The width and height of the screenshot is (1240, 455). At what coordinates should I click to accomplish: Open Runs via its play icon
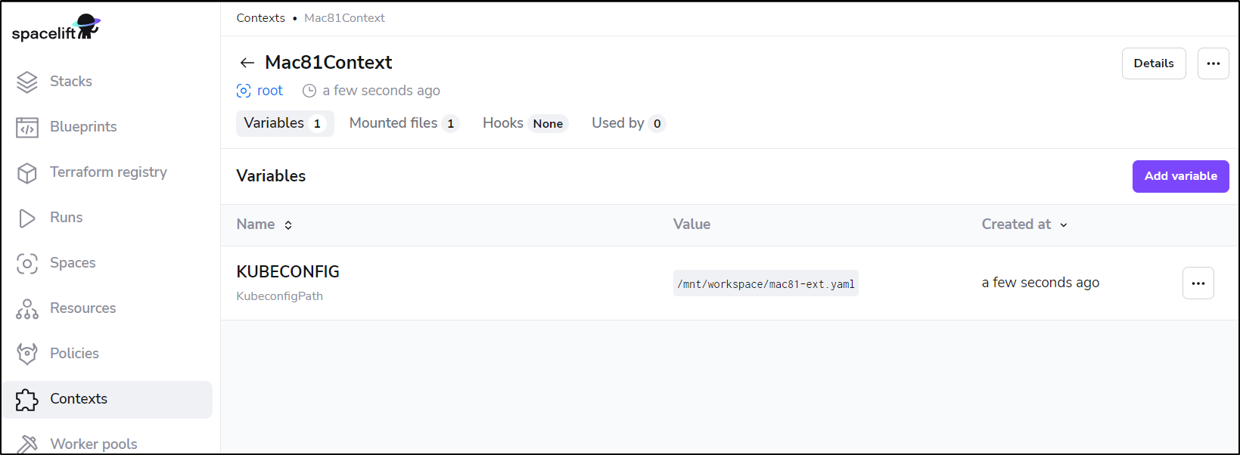click(27, 218)
